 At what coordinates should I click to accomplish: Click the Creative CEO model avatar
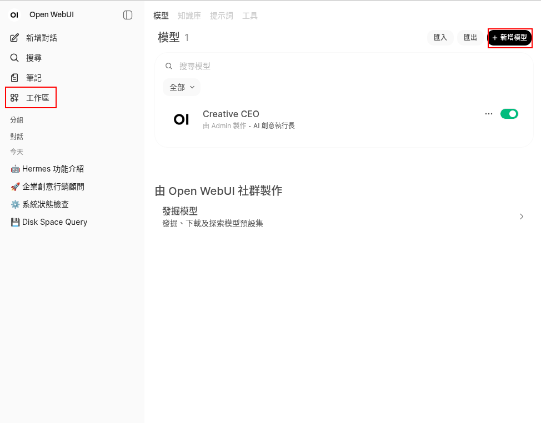click(x=181, y=119)
